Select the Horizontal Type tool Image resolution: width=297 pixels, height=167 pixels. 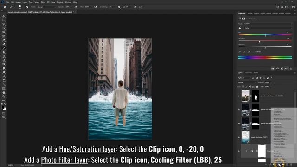point(4,80)
